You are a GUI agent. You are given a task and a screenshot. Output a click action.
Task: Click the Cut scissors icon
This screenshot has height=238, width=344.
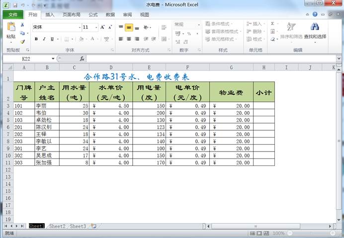click(22, 25)
